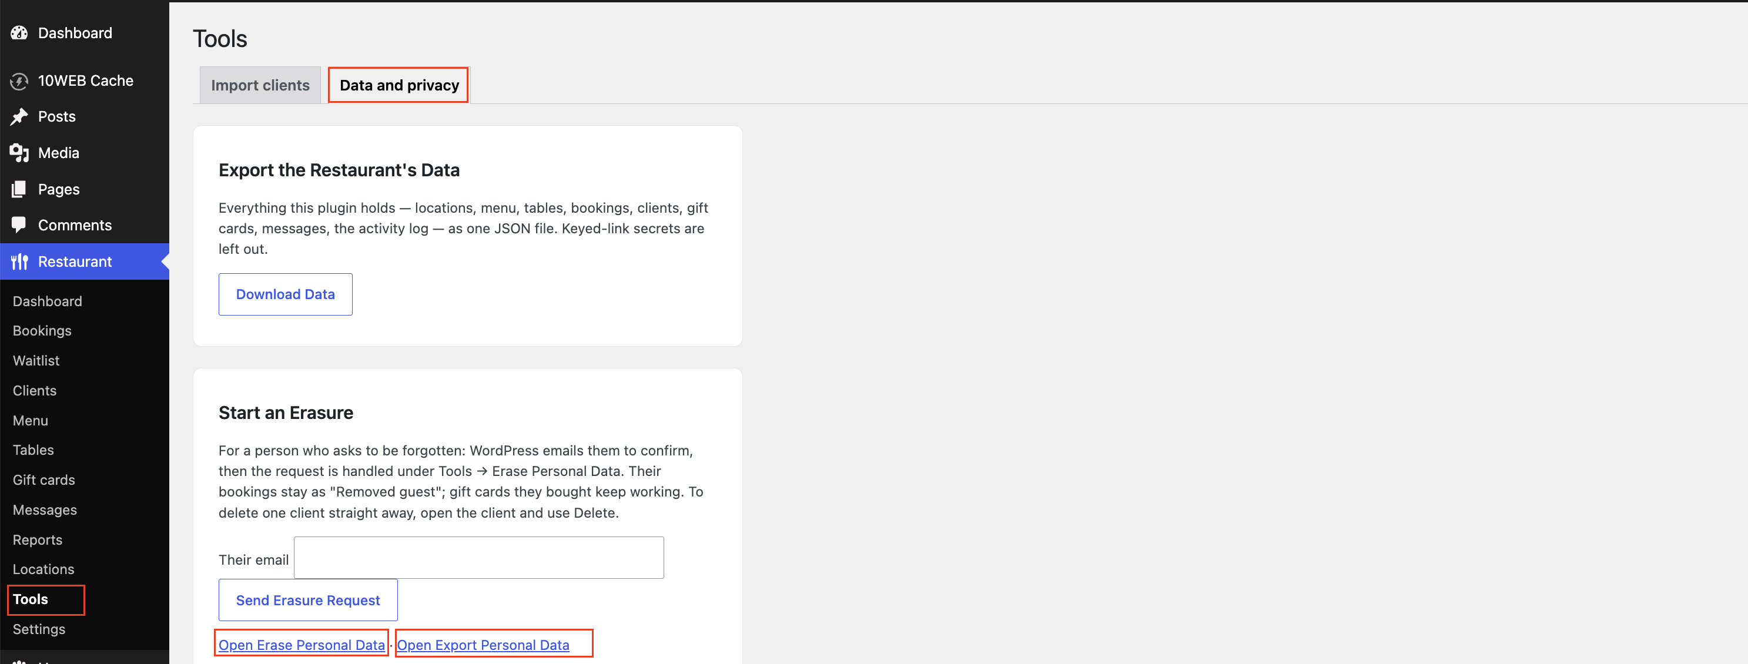1748x664 pixels.
Task: Click Send Erasure Request button
Action: click(x=308, y=601)
